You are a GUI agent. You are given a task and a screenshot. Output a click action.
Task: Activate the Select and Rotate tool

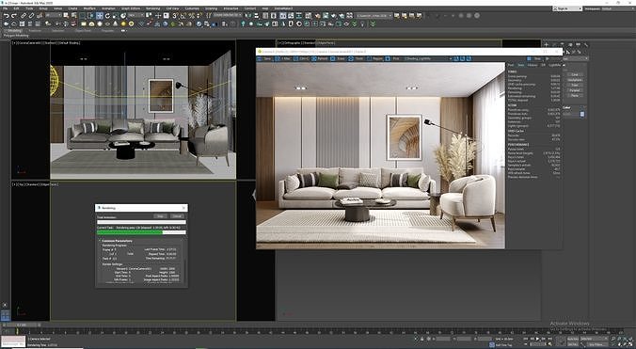tap(107, 16)
